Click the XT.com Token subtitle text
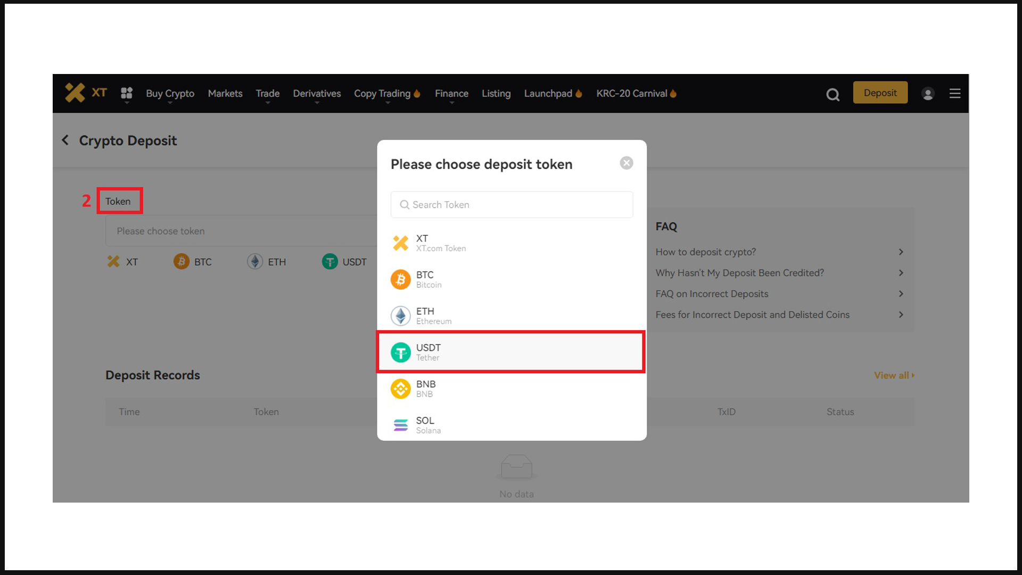The image size is (1022, 575). [x=441, y=249]
